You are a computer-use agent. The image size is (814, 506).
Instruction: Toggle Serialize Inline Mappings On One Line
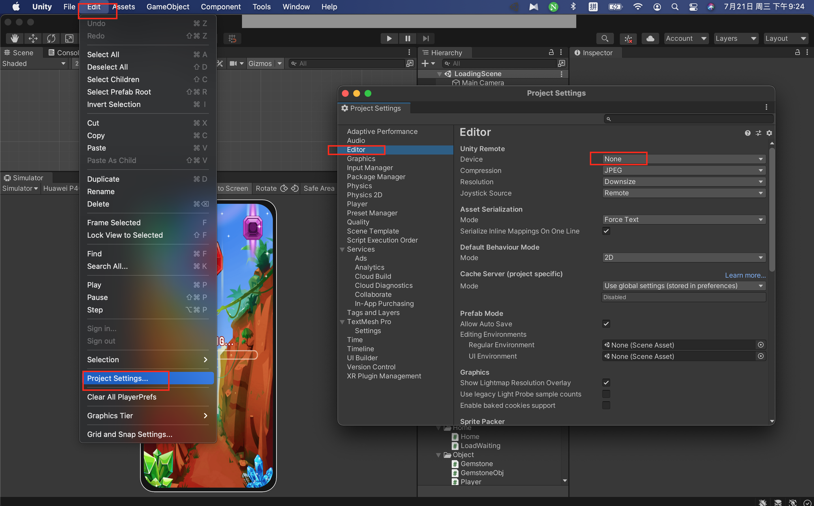(606, 231)
